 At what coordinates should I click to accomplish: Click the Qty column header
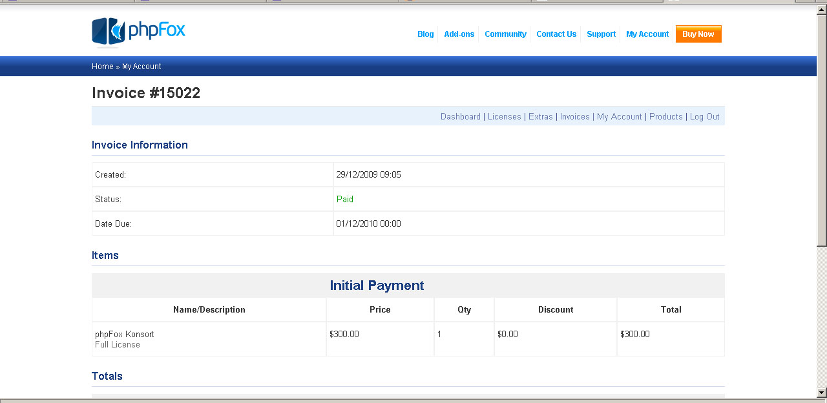coord(465,310)
